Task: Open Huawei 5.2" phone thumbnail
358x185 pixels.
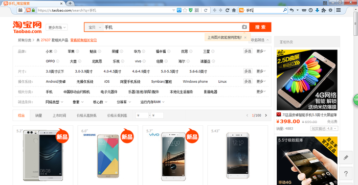Action: tap(43, 155)
